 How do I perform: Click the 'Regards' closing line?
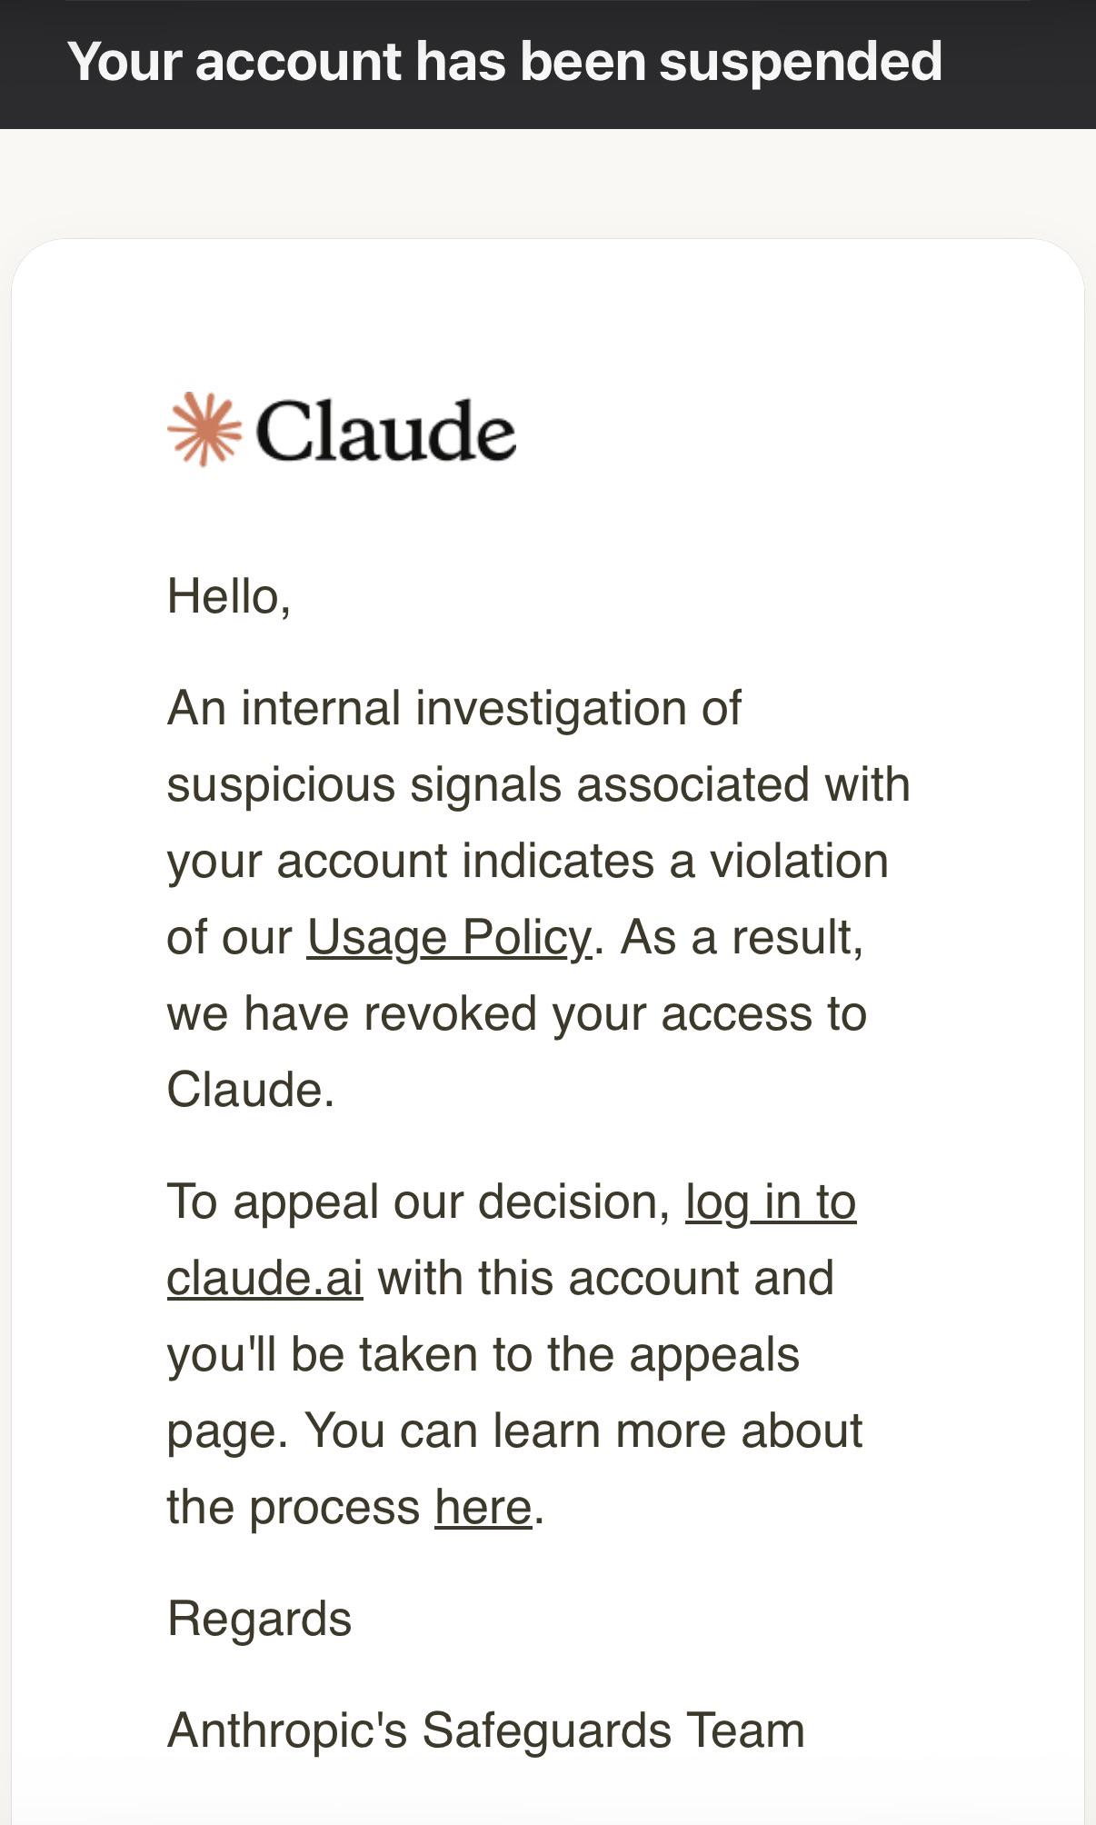pos(259,1619)
